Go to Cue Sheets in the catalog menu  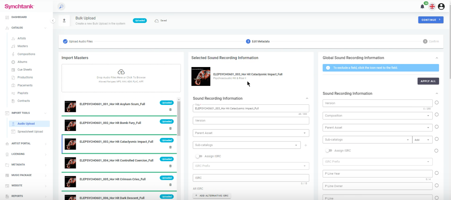tap(25, 70)
